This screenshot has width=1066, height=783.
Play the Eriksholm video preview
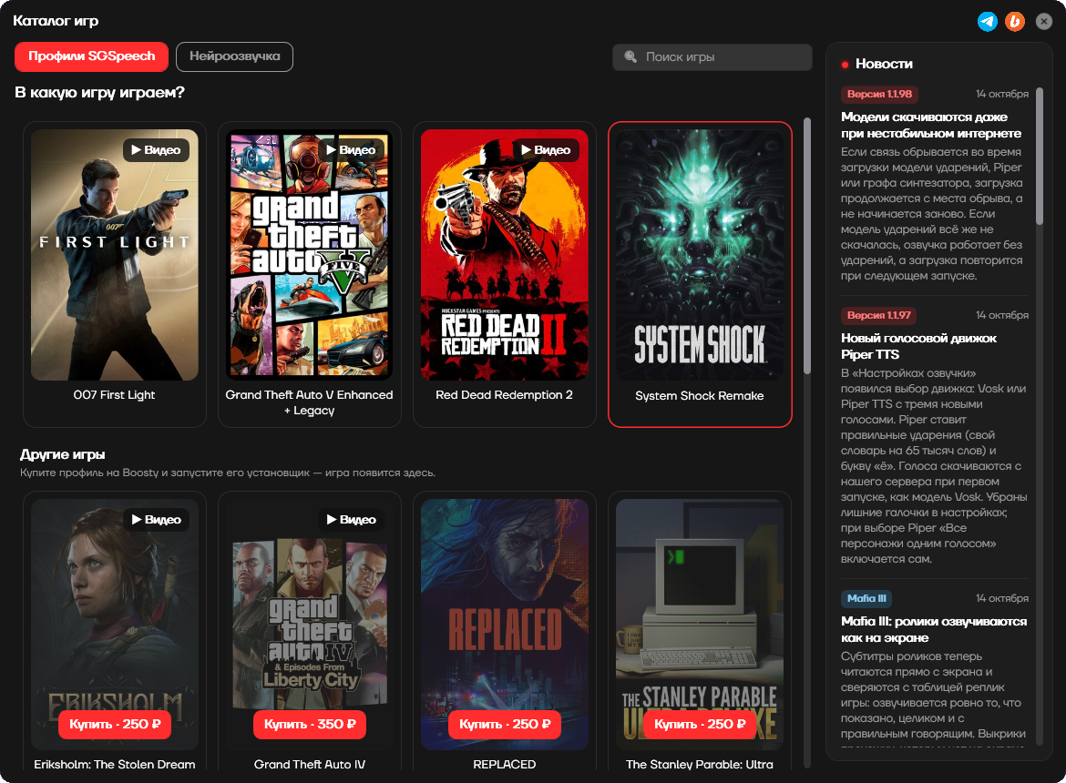[x=157, y=520]
